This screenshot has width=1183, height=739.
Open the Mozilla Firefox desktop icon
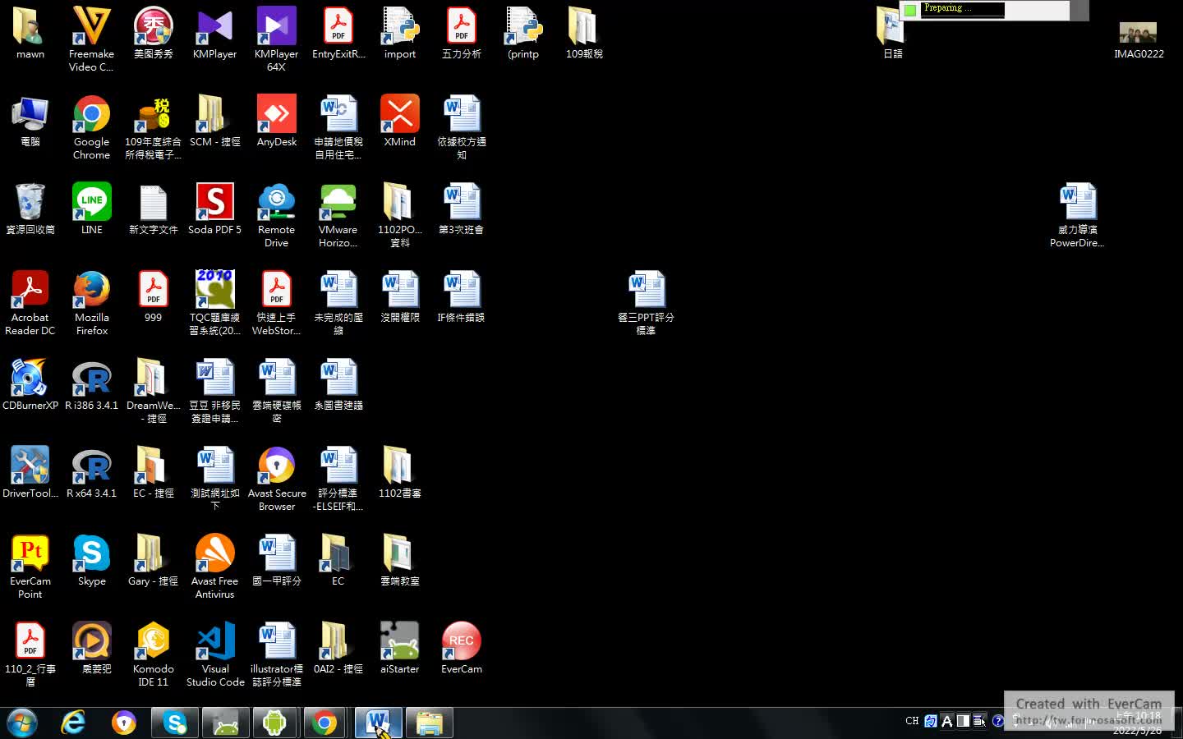(91, 302)
